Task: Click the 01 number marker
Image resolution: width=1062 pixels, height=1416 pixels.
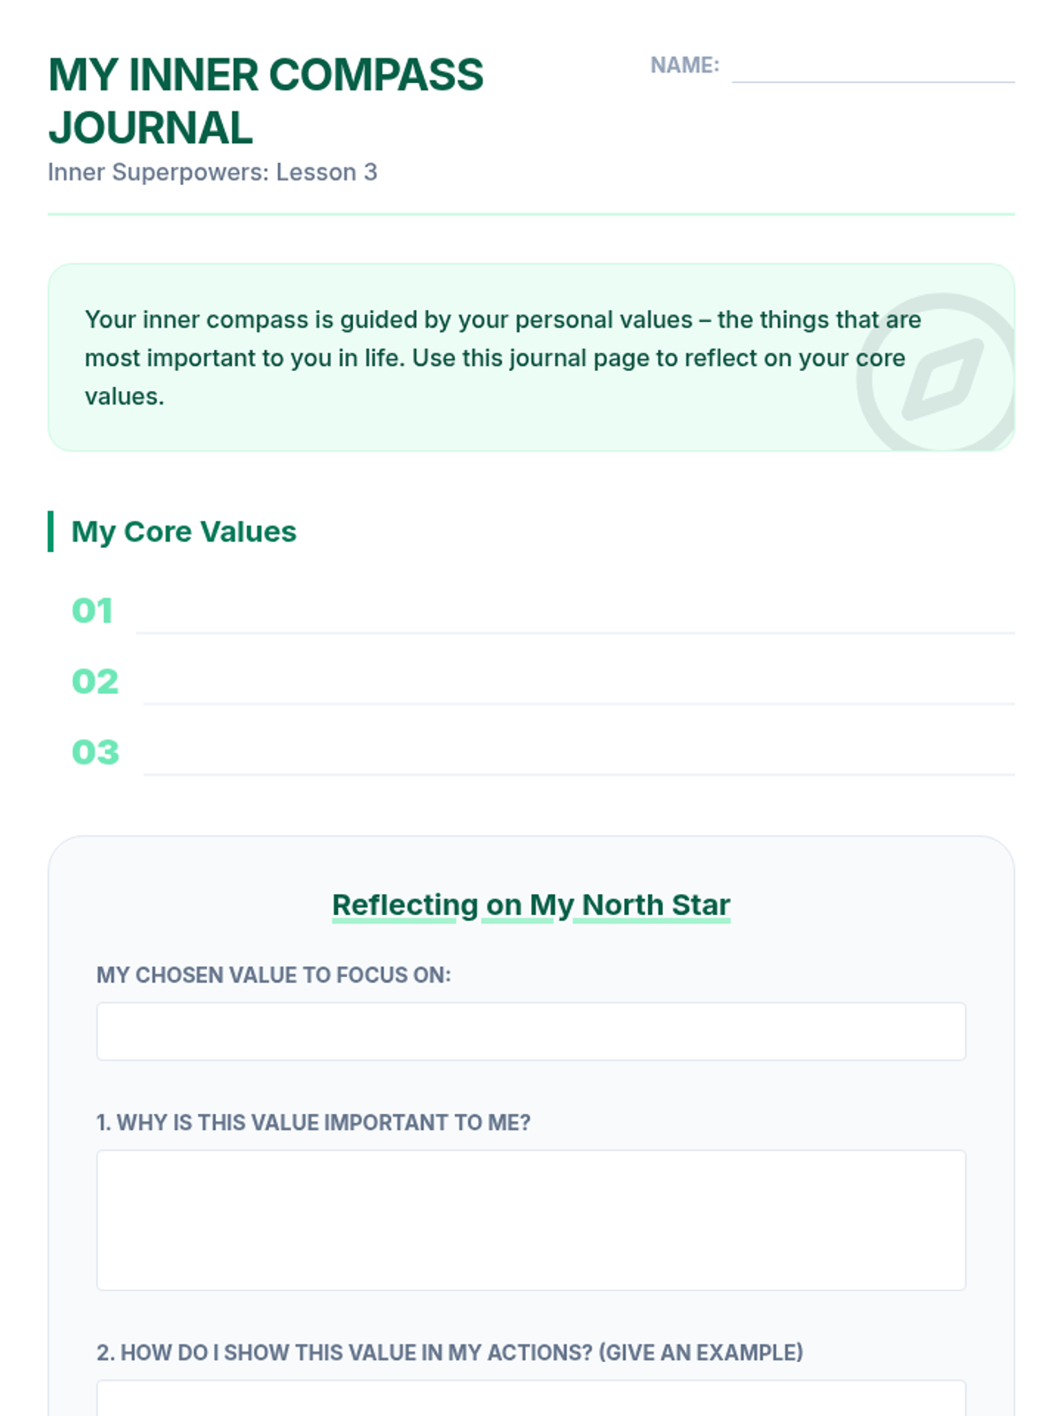Action: [92, 611]
